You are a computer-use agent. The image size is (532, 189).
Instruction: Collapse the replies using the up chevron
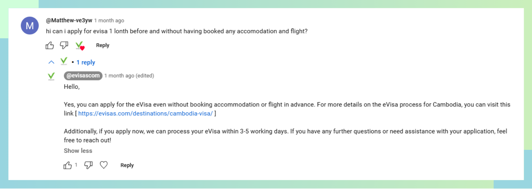point(51,62)
